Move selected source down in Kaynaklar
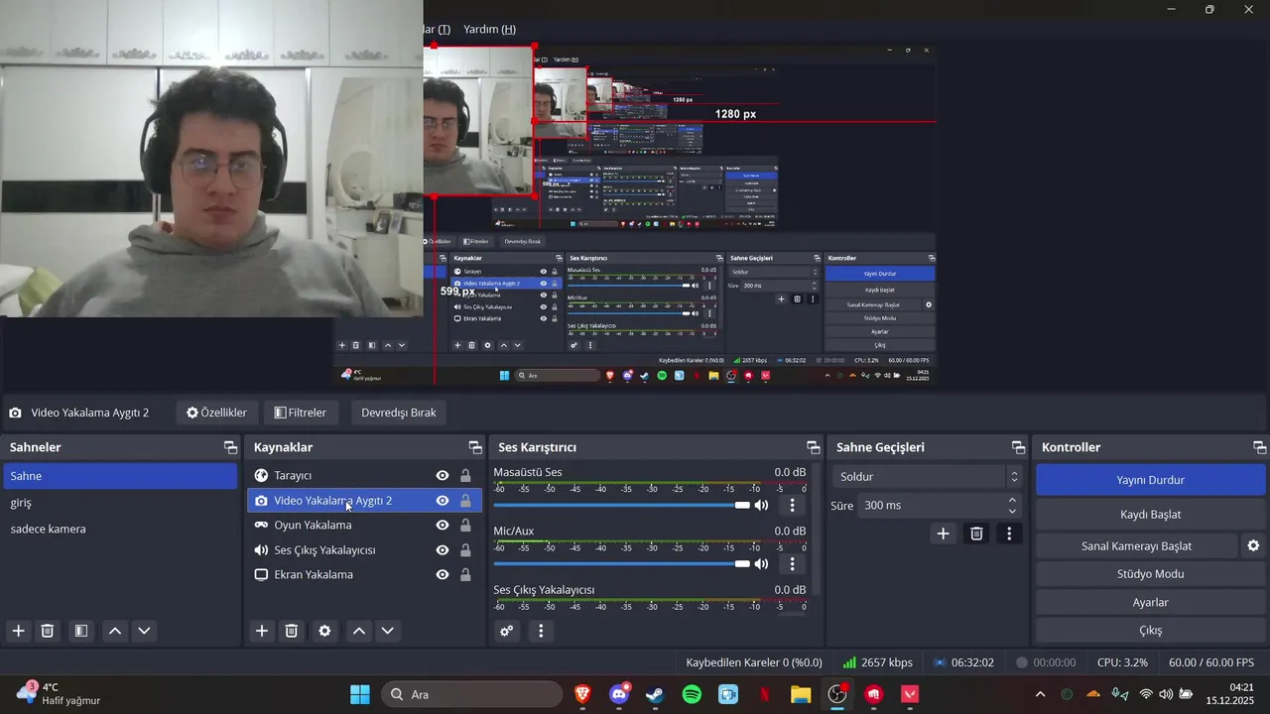The width and height of the screenshot is (1270, 714). click(388, 631)
